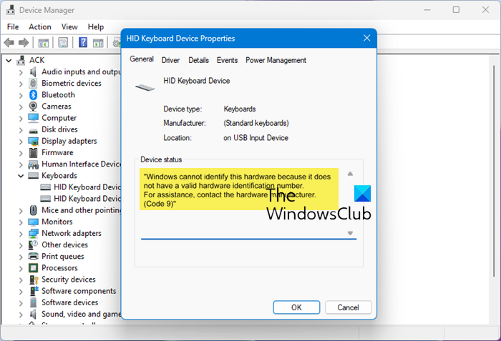This screenshot has width=501, height=341.
Task: Click the Bluetooth device category icon
Action: (33, 95)
